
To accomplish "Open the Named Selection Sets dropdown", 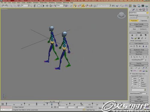I will click(104, 5).
